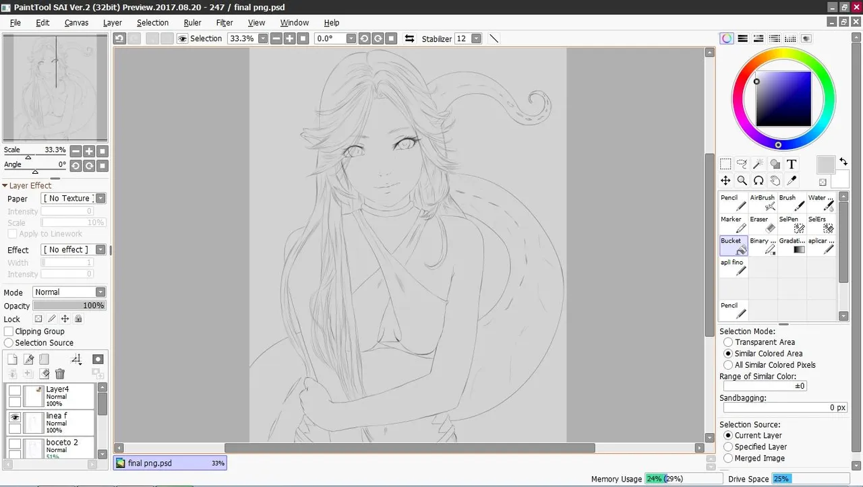Screen dimensions: 863x487
Task: Toggle the selection visibility eye in toolbar
Action: 182,38
